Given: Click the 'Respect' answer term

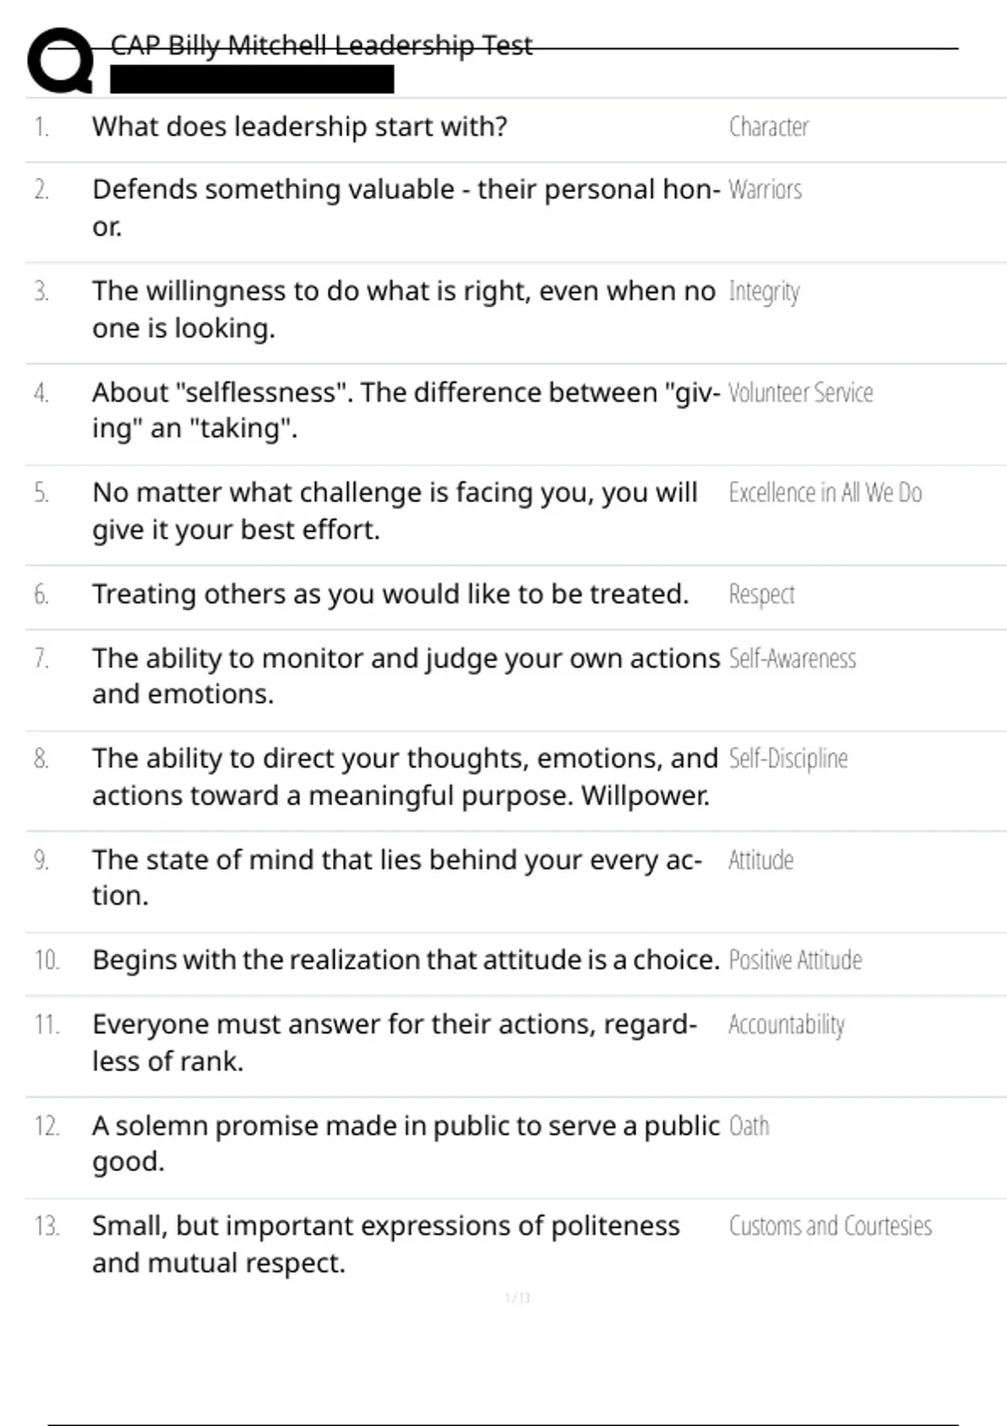Looking at the screenshot, I should [761, 594].
